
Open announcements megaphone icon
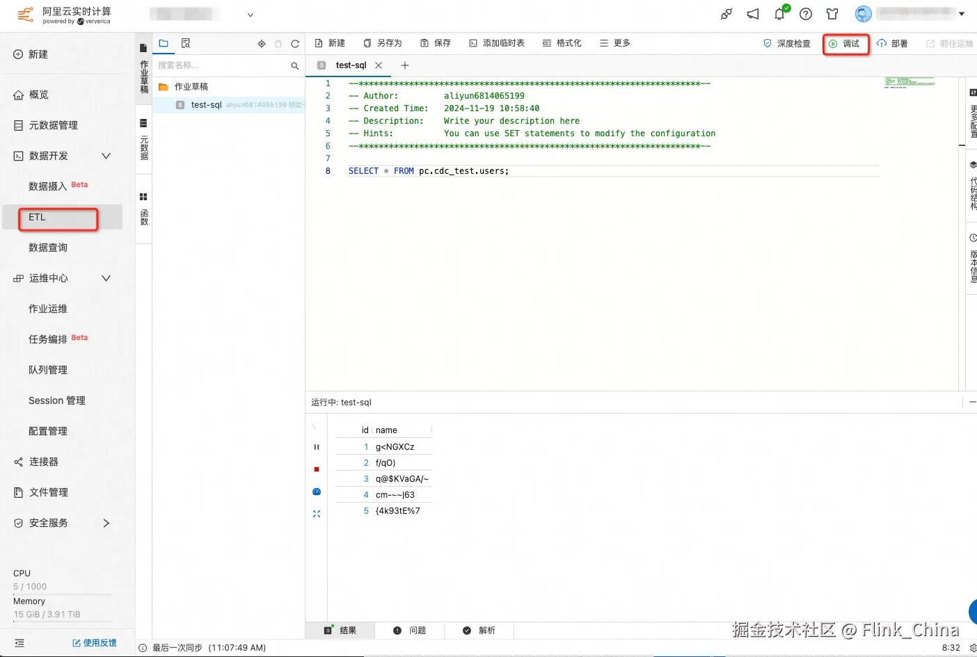pyautogui.click(x=753, y=14)
